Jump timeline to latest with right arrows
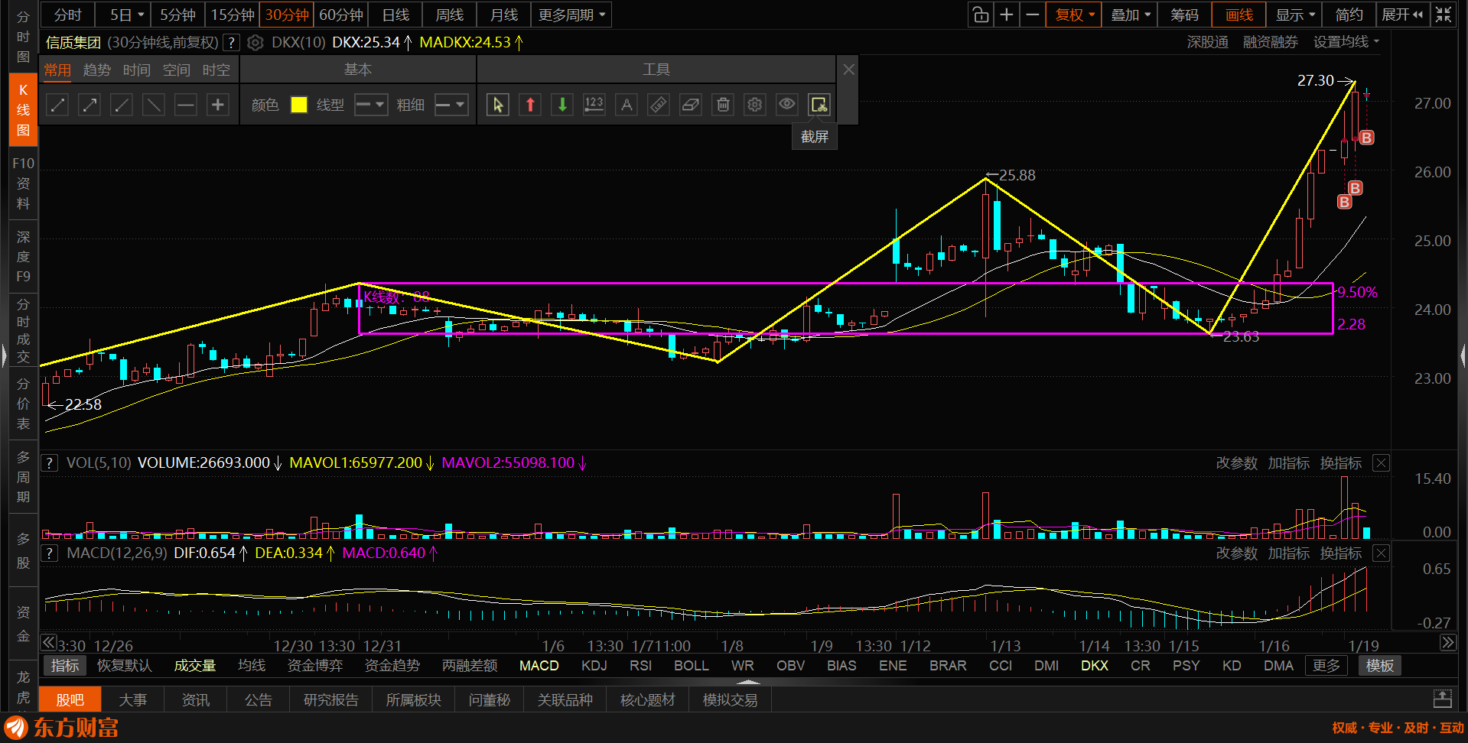This screenshot has width=1468, height=743. pos(1447,643)
